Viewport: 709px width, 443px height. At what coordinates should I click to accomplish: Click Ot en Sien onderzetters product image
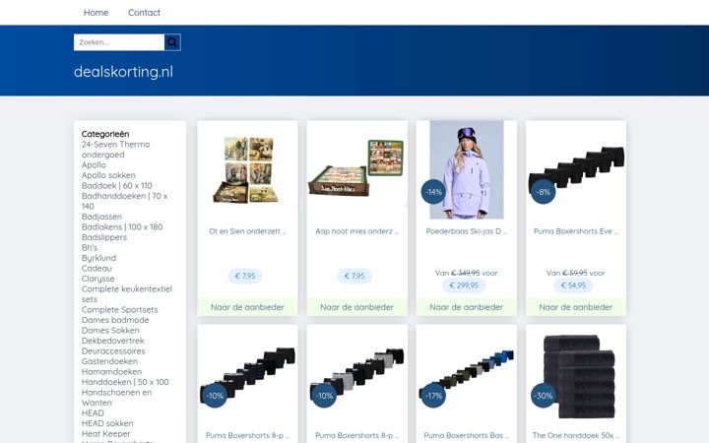click(248, 170)
